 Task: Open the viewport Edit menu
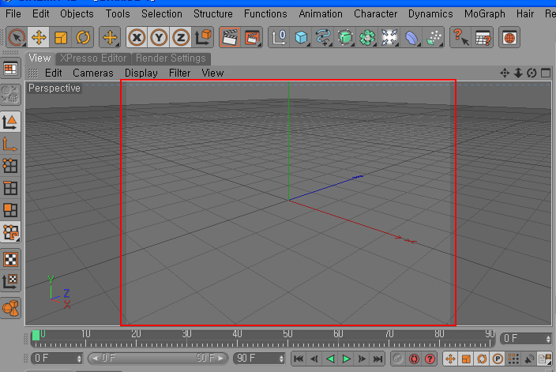[x=53, y=73]
